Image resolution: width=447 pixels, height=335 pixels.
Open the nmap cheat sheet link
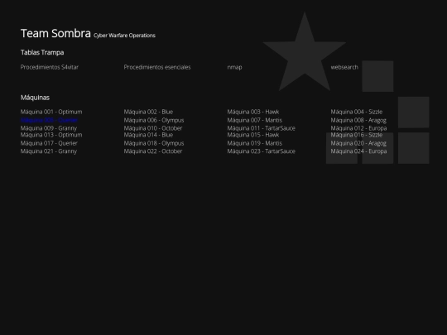tap(234, 68)
